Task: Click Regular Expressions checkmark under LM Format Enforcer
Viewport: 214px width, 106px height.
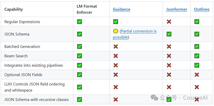Action: [80, 22]
